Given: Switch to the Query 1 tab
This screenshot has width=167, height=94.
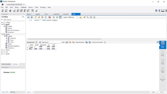Looking at the screenshot, I should [29, 14].
